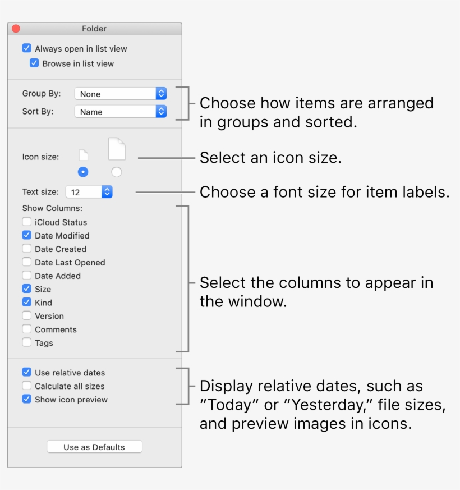Enable the Date Last Opened column
Viewport: 460px width, 490px height.
pyautogui.click(x=26, y=262)
